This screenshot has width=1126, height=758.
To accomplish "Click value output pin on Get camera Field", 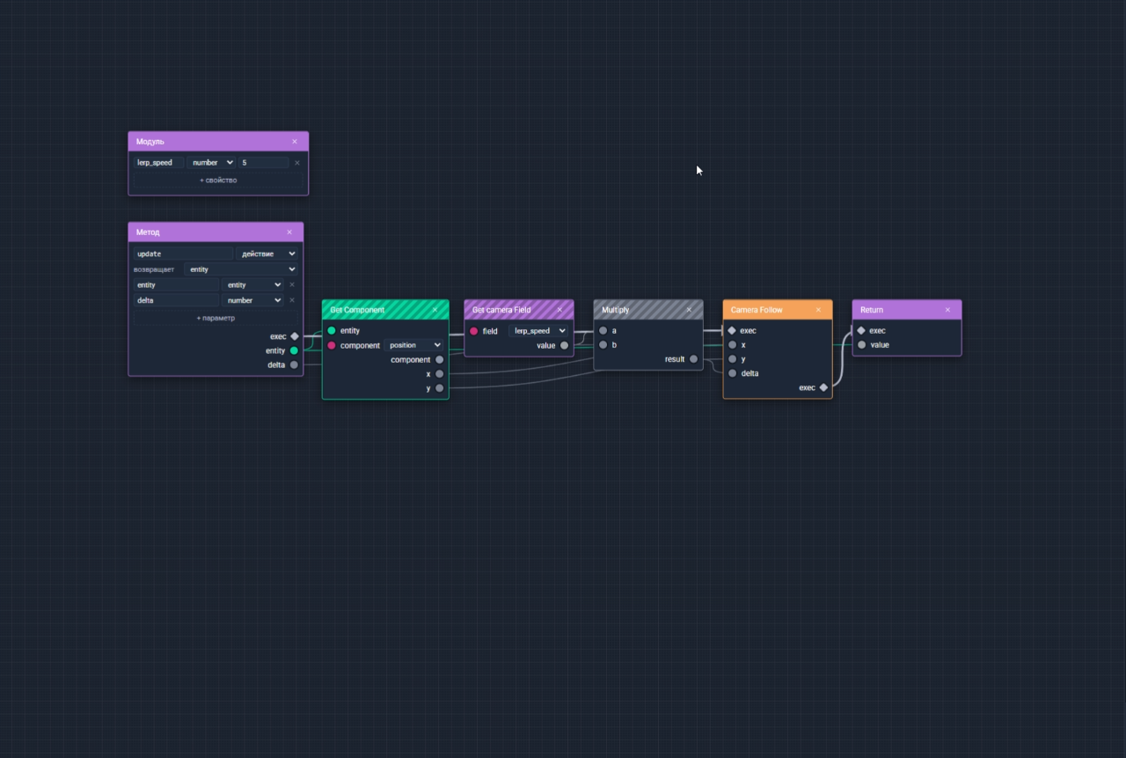I will (565, 345).
